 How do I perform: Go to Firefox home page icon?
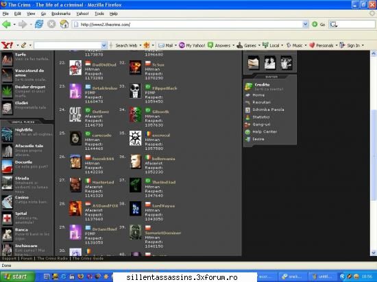[64, 24]
